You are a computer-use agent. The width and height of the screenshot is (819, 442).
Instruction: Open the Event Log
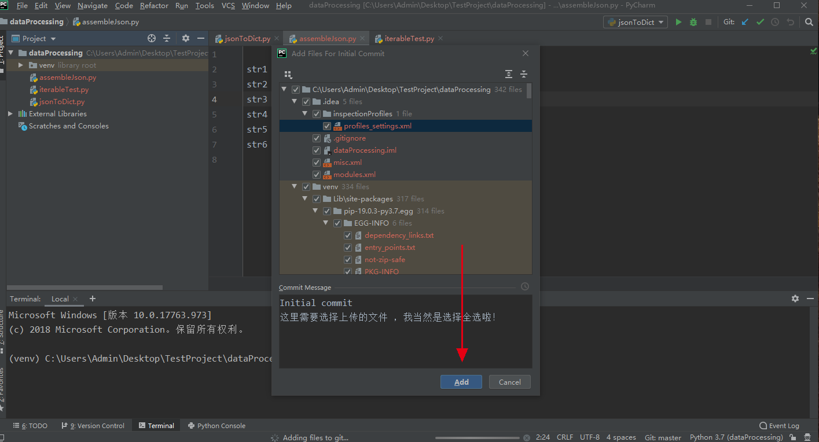point(779,426)
